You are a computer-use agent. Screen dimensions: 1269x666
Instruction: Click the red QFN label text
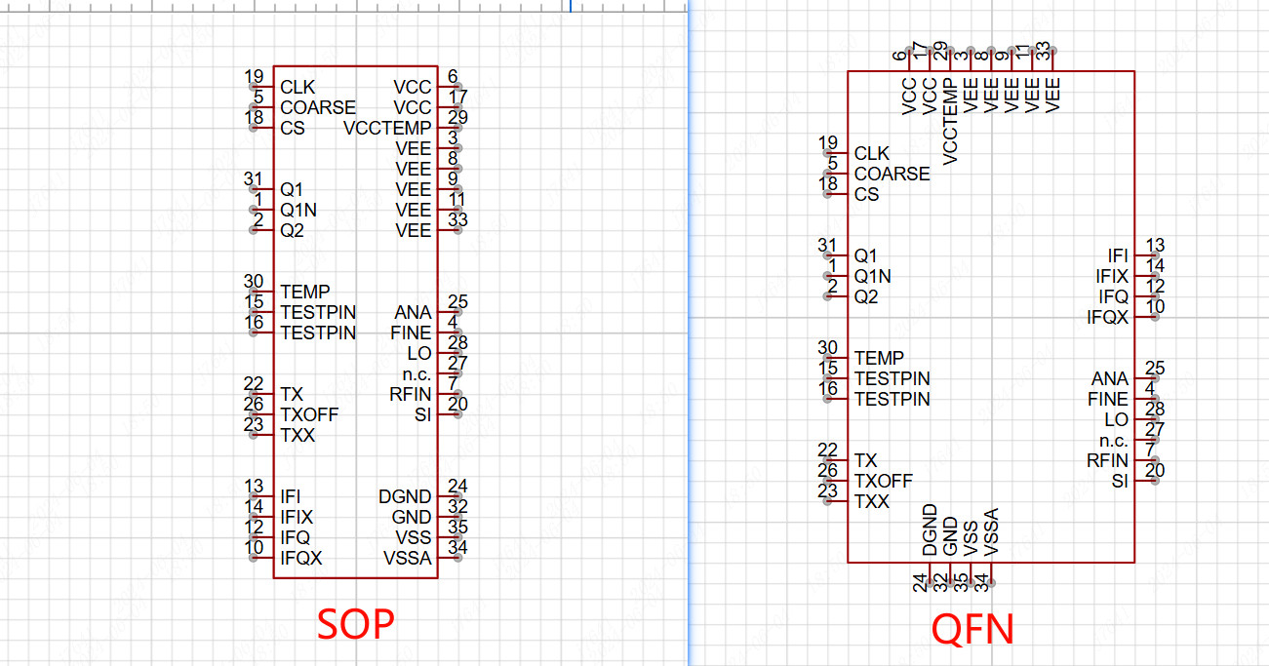(972, 629)
